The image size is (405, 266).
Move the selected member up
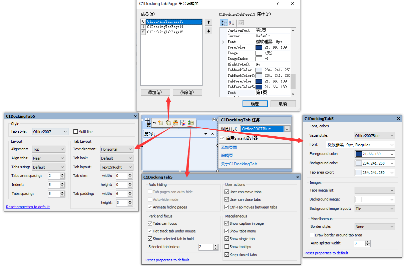click(209, 22)
